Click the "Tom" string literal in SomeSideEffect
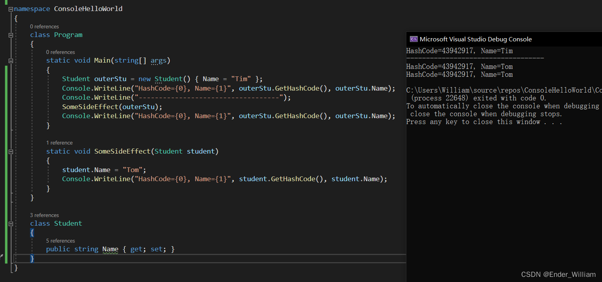This screenshot has height=282, width=602. 132,170
